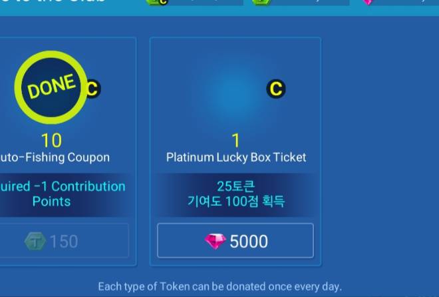
Task: Select the Auto-Fishing Coupon label
Action: pos(55,157)
